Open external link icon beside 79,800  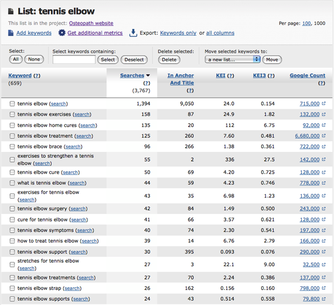coord(324,299)
